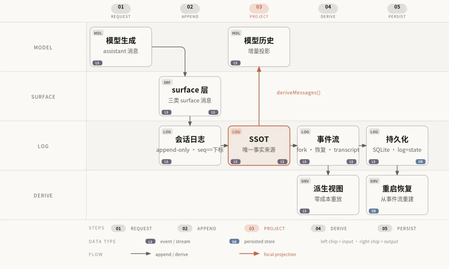
Task: Click the '唯一事实来源' subtitle
Action: coord(259,150)
